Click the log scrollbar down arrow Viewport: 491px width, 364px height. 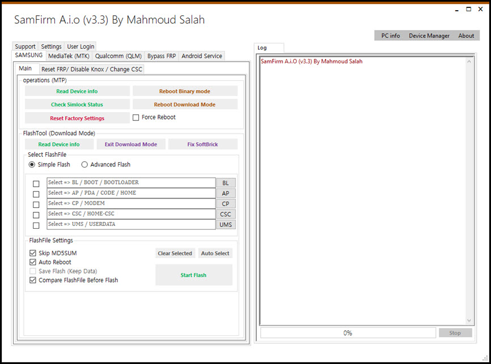pos(469,320)
